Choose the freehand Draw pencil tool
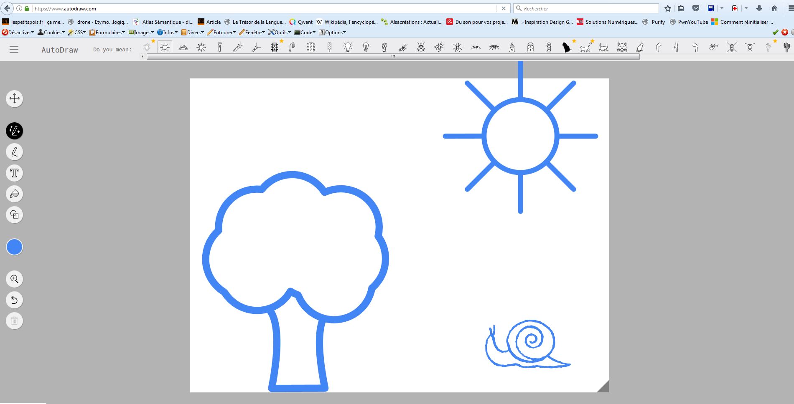This screenshot has width=794, height=404. (14, 152)
